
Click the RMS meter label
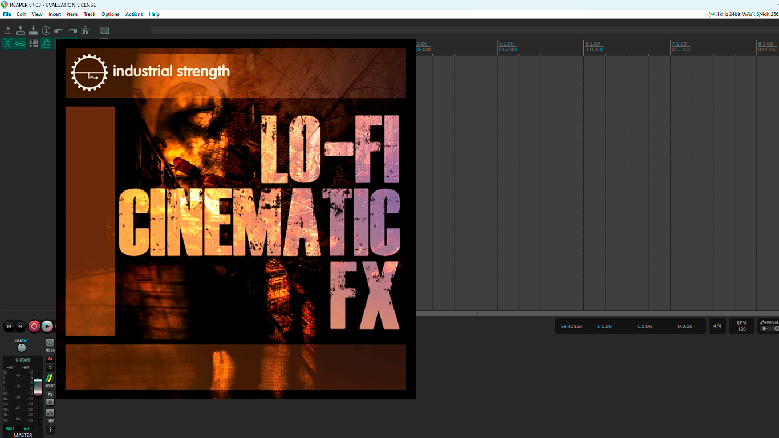coord(10,428)
